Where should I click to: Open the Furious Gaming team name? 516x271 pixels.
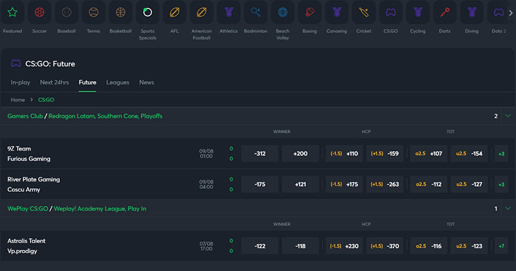29,158
